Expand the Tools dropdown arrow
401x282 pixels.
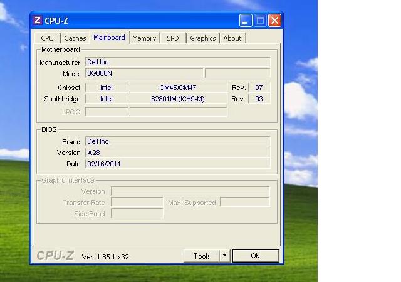pos(224,256)
